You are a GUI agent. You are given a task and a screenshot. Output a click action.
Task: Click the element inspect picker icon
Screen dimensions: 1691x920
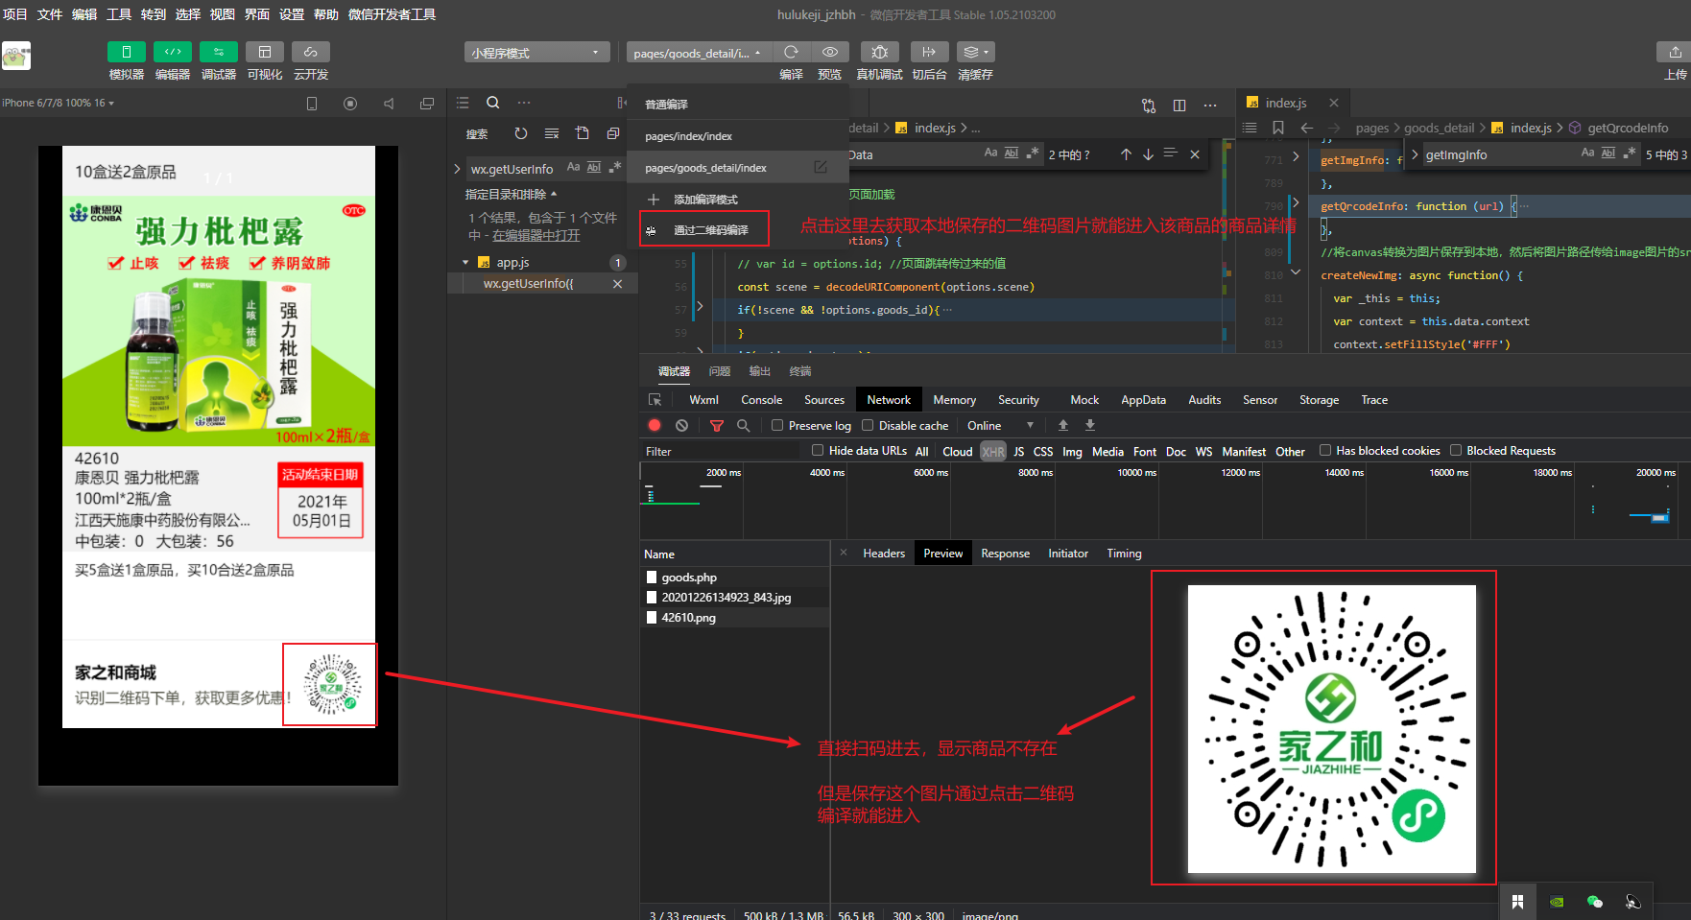coord(655,400)
